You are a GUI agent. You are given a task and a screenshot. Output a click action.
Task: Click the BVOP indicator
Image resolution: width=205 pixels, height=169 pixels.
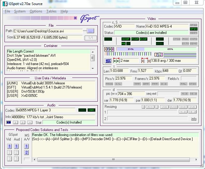[x=143, y=39]
